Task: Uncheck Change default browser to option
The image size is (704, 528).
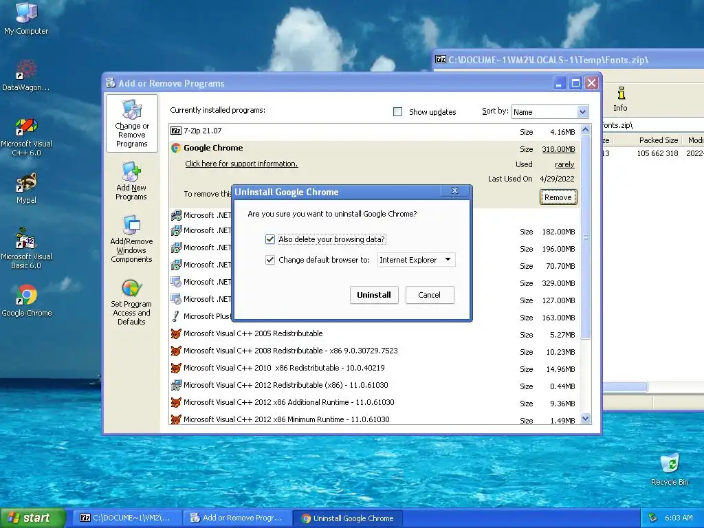Action: (269, 260)
